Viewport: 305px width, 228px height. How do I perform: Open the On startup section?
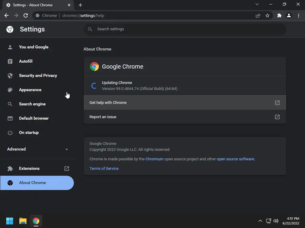37,133
